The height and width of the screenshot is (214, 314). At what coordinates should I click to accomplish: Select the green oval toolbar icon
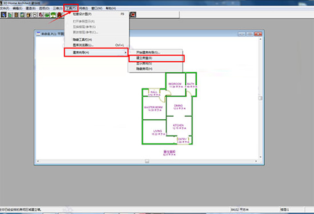click(x=47, y=15)
